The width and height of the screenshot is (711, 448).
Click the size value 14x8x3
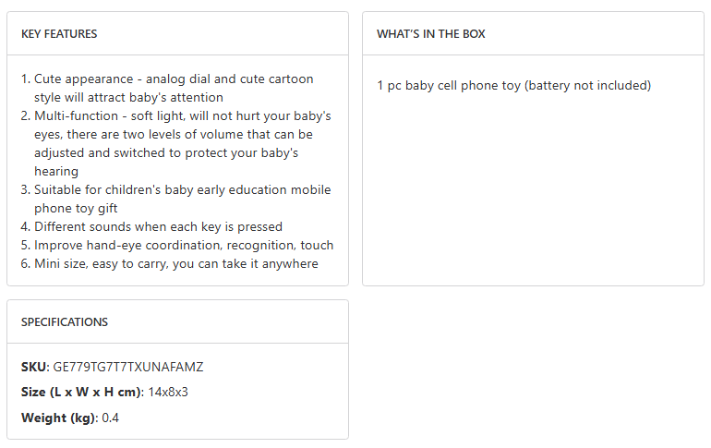[x=168, y=393]
